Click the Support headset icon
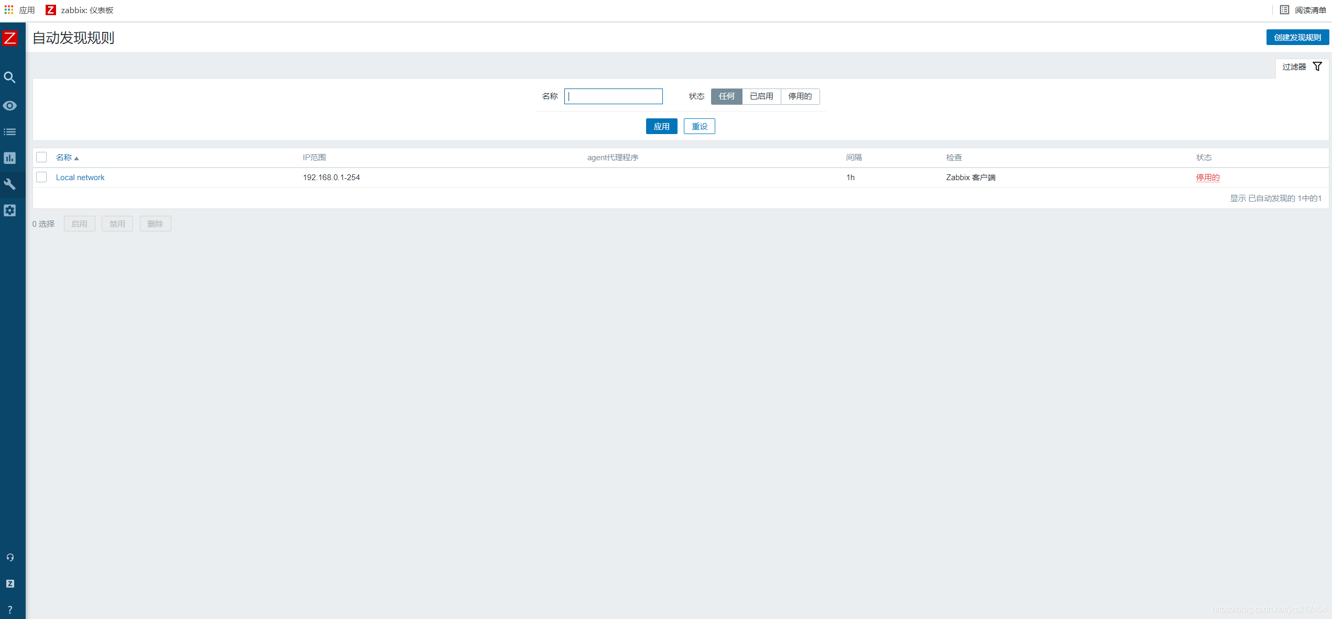 10,557
